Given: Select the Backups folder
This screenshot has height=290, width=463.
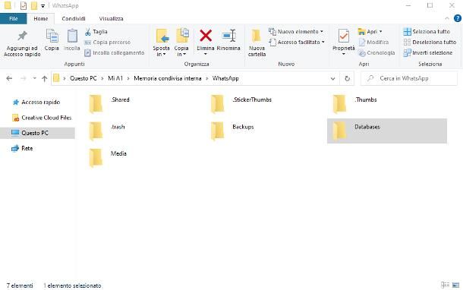Looking at the screenshot, I should pos(233,131).
